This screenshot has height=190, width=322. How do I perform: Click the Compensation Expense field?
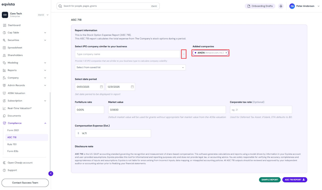pyautogui.click(x=113, y=134)
